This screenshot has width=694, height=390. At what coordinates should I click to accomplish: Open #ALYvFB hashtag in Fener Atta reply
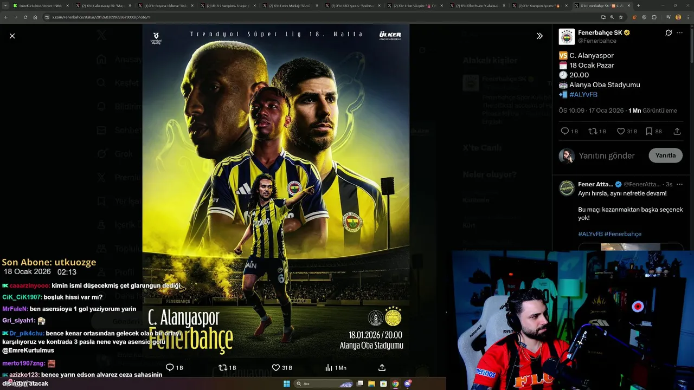click(x=590, y=234)
